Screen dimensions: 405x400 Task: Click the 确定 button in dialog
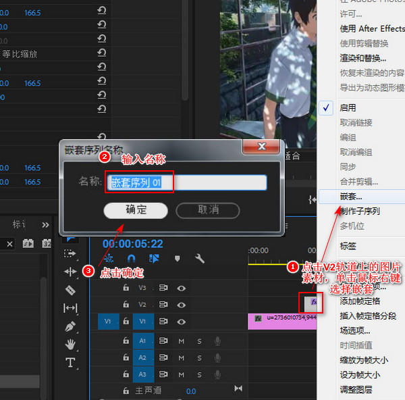[x=136, y=210]
